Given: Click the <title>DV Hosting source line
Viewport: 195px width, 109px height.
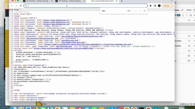Looking at the screenshot, I should click(63, 30).
